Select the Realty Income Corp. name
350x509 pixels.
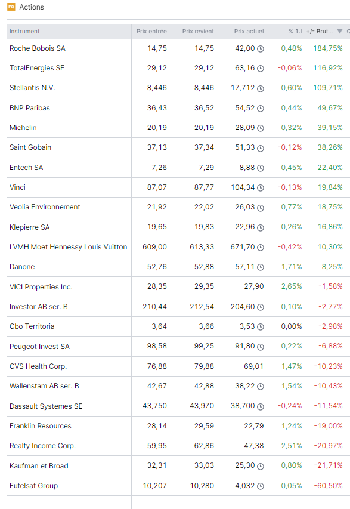pyautogui.click(x=42, y=446)
